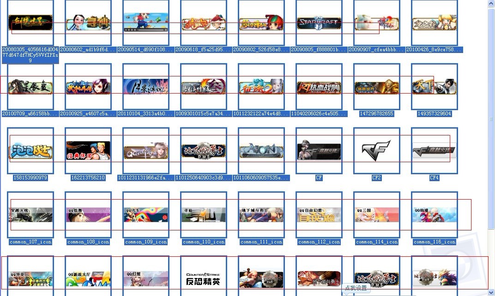Select the 龙之谷 thumbnail 20100426_8e9ce758
Image resolution: width=495 pixels, height=296 pixels.
pyautogui.click(x=435, y=23)
